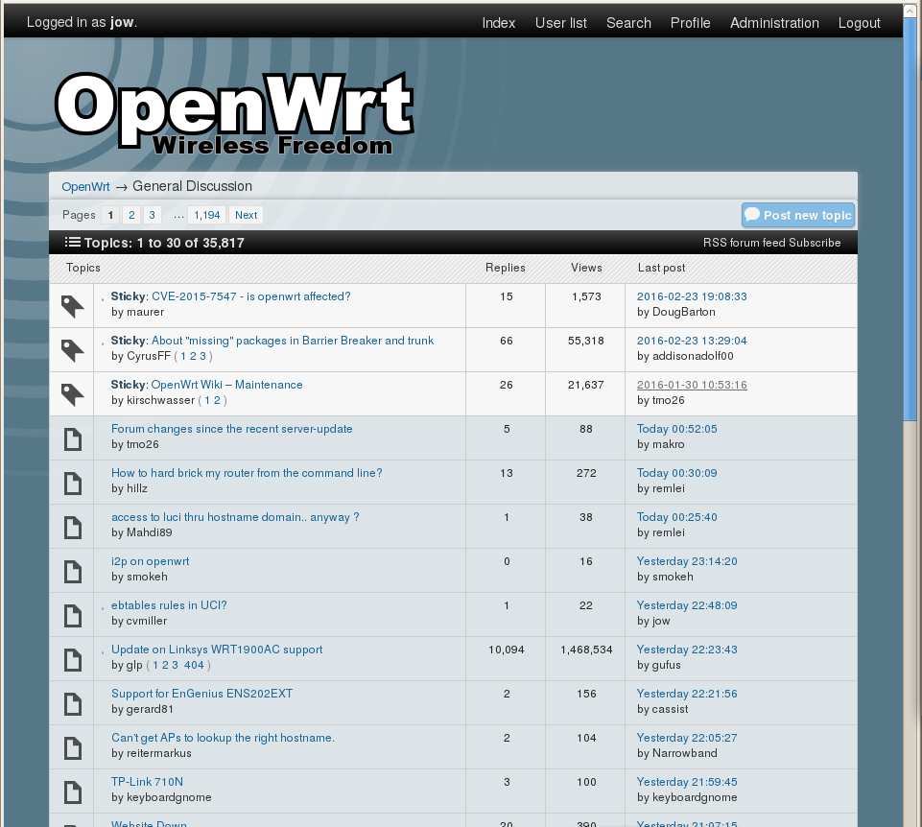Open the Index menu item

(x=499, y=23)
